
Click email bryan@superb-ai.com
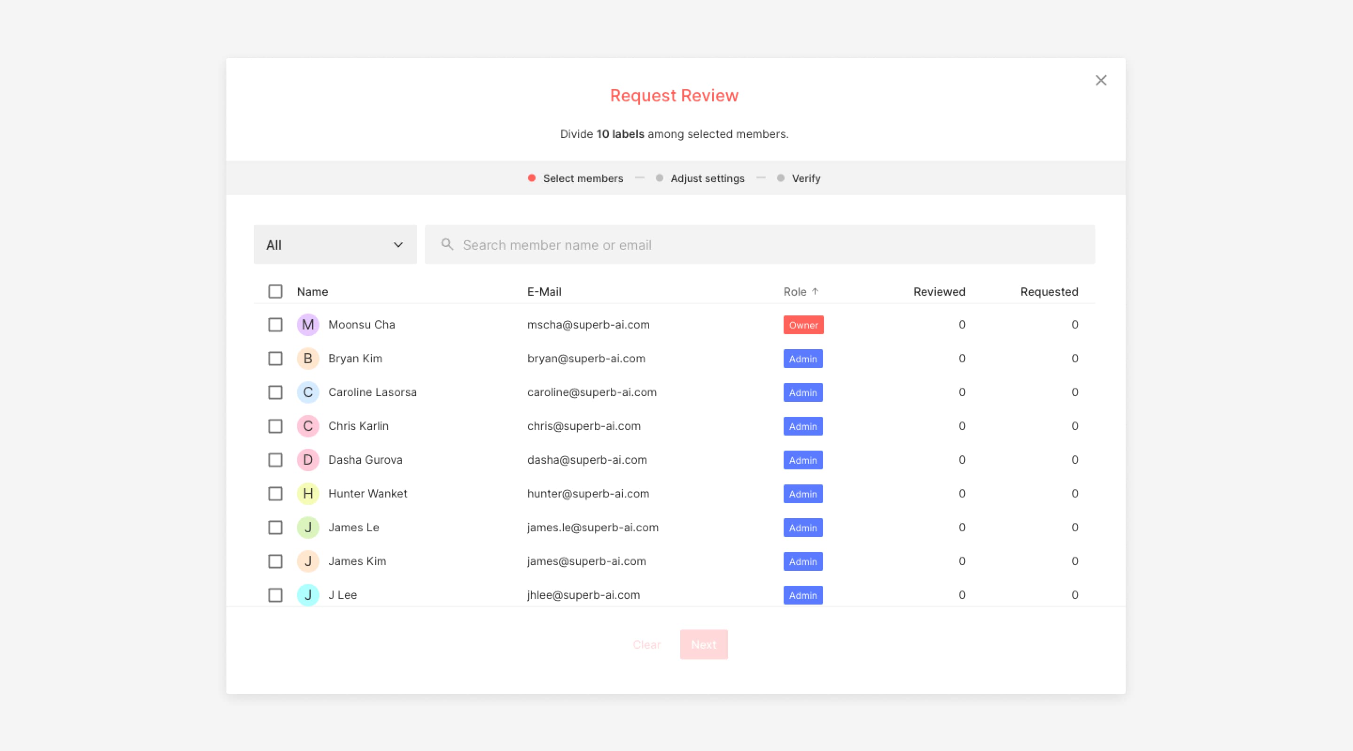(586, 359)
